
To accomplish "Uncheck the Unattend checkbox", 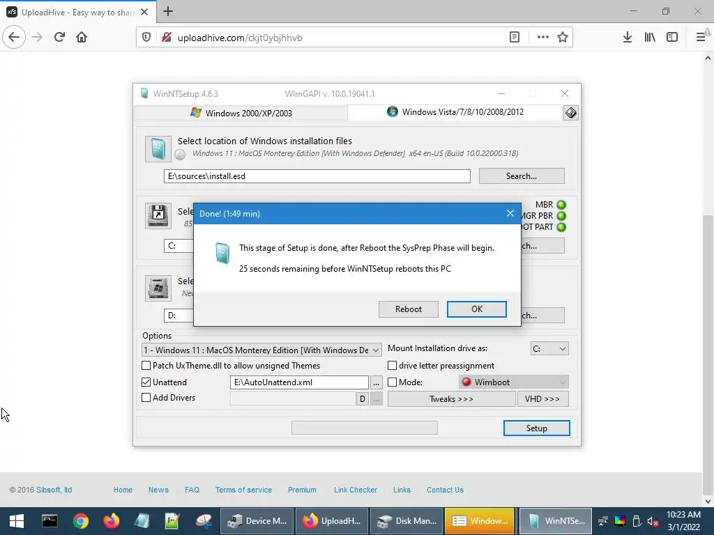I will pyautogui.click(x=146, y=382).
